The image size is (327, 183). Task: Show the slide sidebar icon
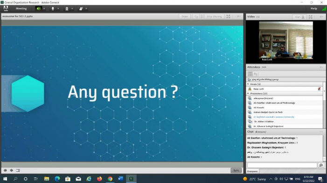coord(18,170)
